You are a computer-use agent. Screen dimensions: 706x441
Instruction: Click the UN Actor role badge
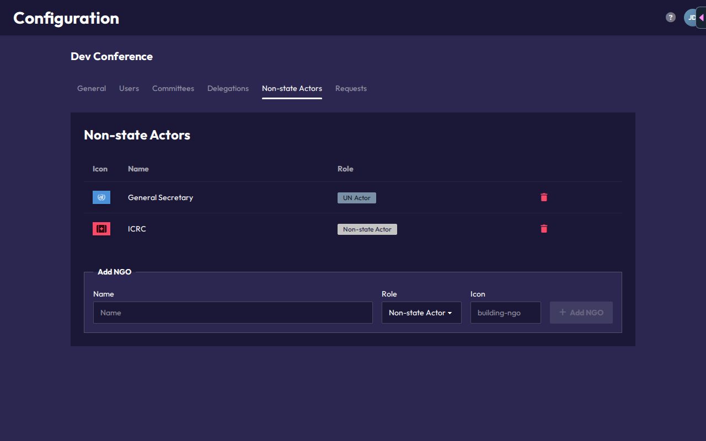point(357,198)
